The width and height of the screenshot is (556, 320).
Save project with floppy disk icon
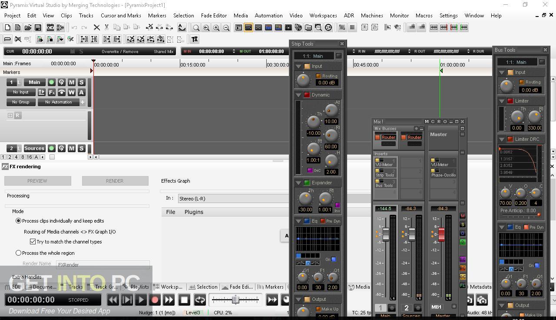coord(38,27)
